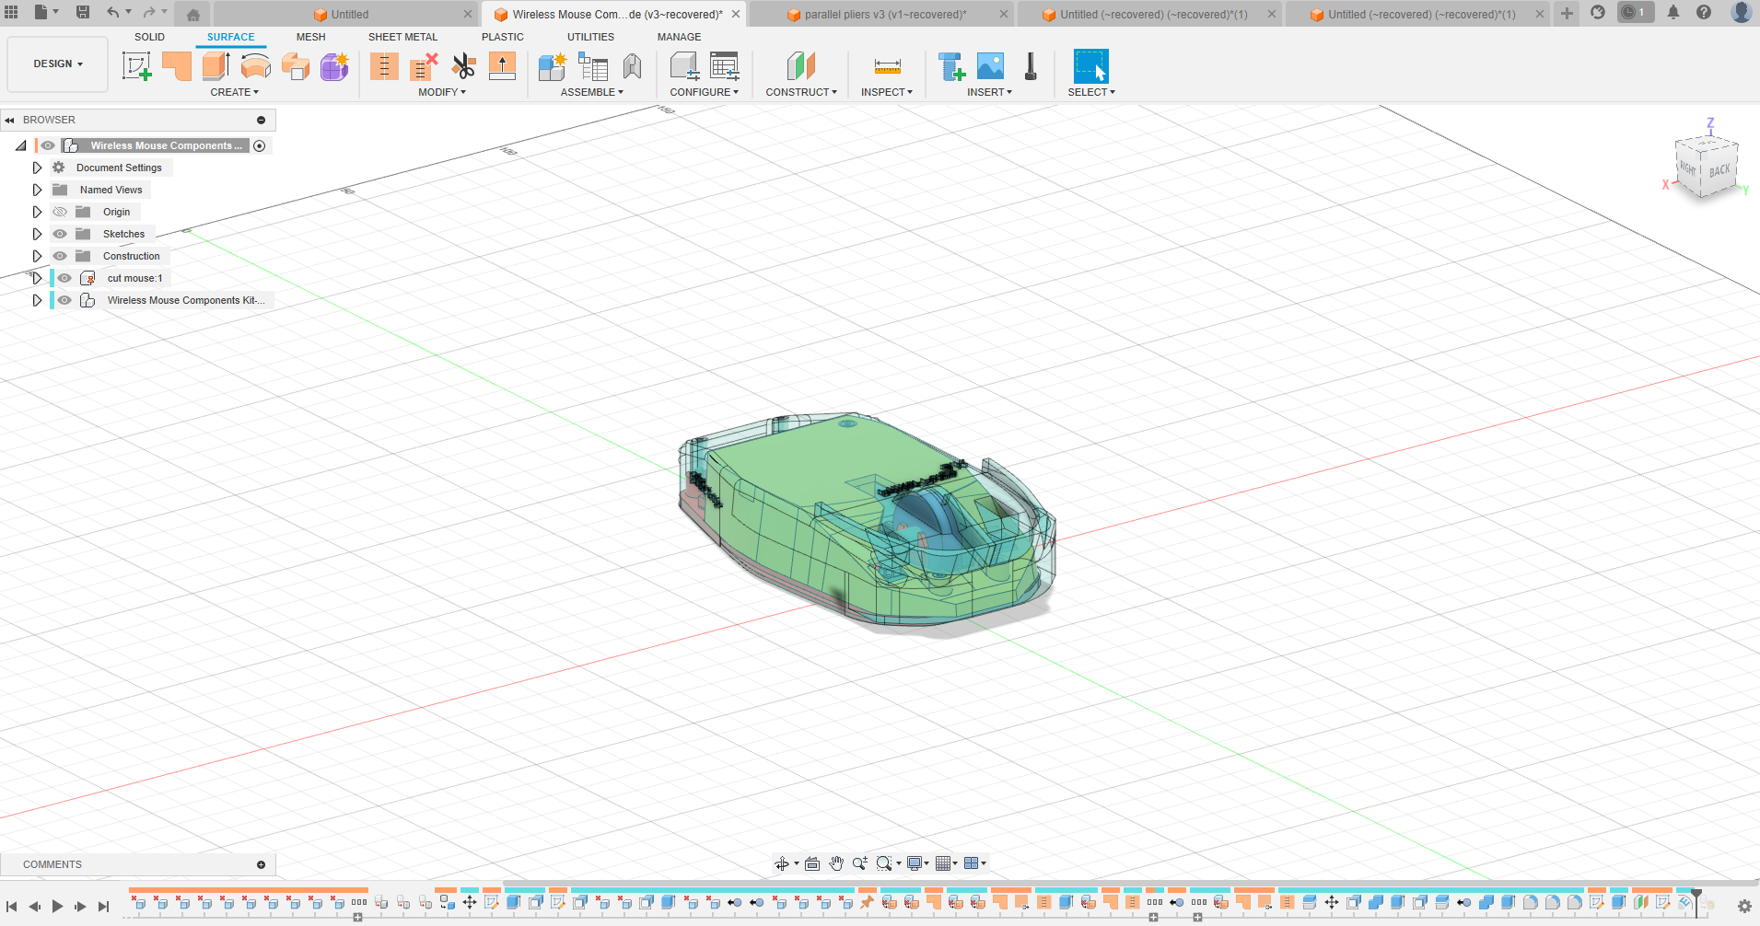
Task: Save the document with disk icon
Action: click(83, 12)
